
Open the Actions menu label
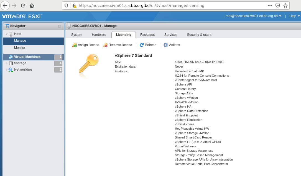pyautogui.click(x=175, y=45)
